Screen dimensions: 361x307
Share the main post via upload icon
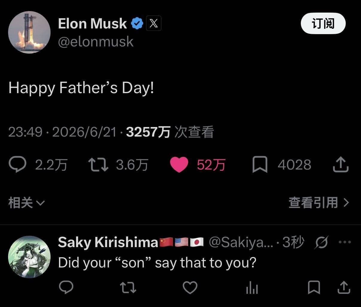tap(341, 164)
